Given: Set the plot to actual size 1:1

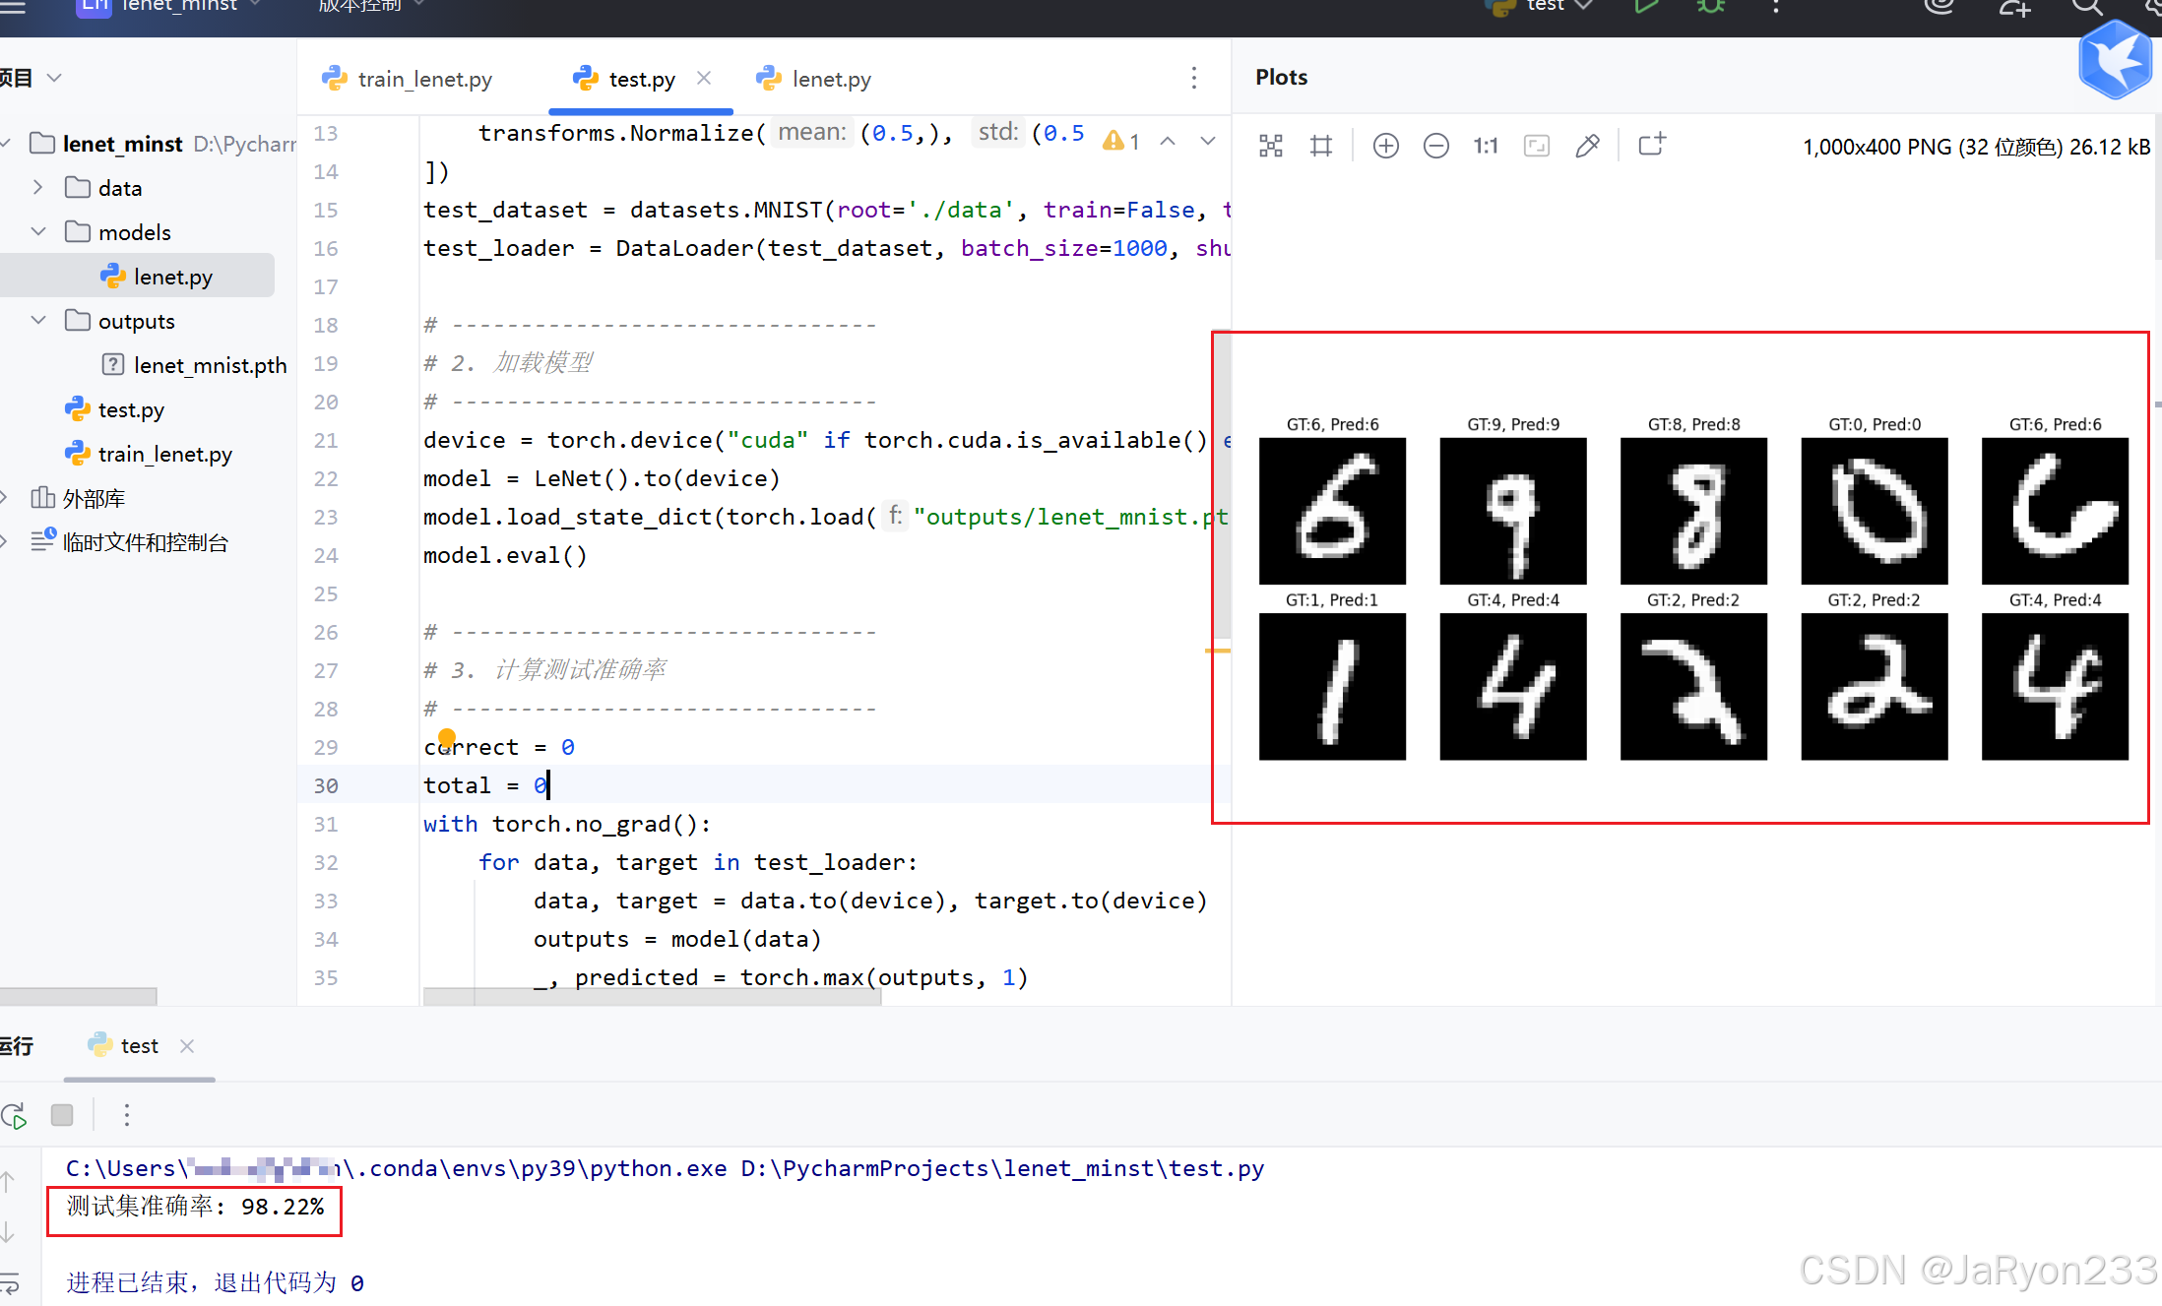Looking at the screenshot, I should 1485,147.
